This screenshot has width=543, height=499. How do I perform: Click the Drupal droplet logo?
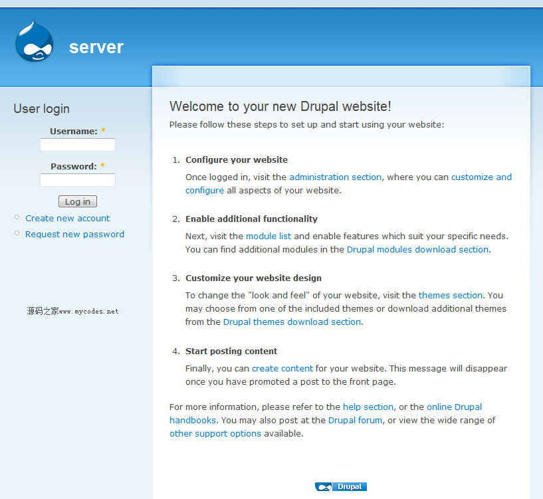(35, 41)
